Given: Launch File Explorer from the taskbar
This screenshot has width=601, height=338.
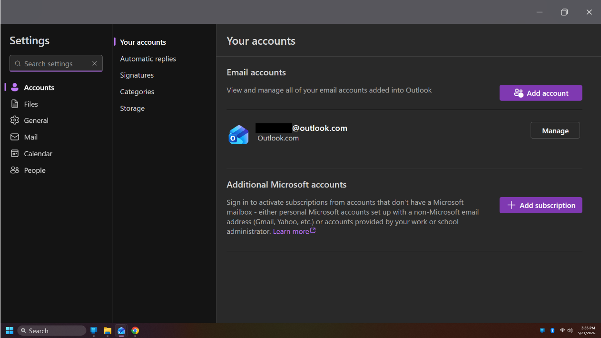Looking at the screenshot, I should [108, 331].
